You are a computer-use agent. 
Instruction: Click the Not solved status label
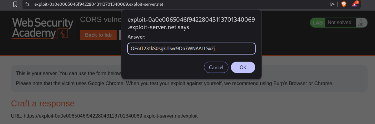[x=339, y=22]
